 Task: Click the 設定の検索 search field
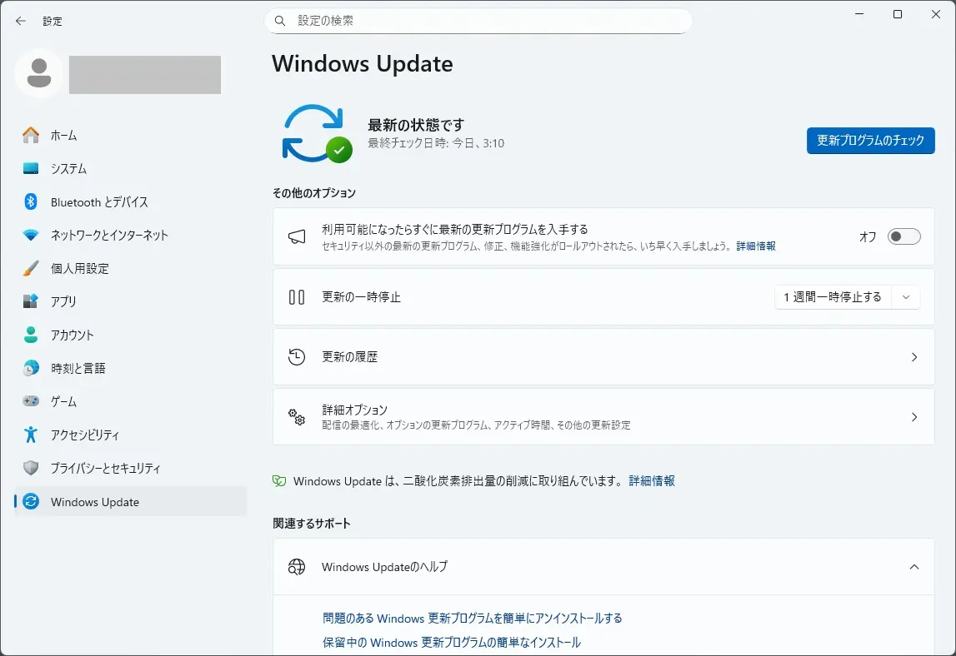(x=478, y=21)
